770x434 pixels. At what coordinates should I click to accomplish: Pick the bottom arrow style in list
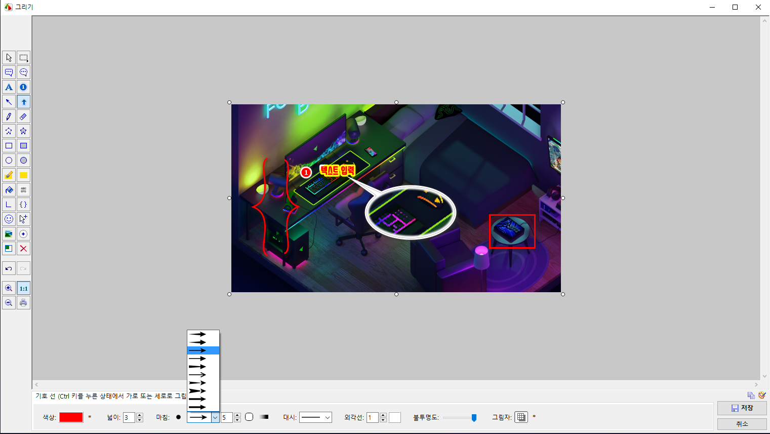tap(203, 407)
